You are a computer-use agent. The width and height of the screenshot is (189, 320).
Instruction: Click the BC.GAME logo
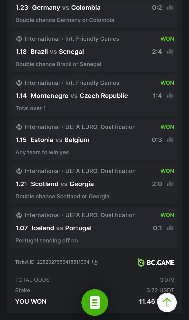tap(156, 262)
